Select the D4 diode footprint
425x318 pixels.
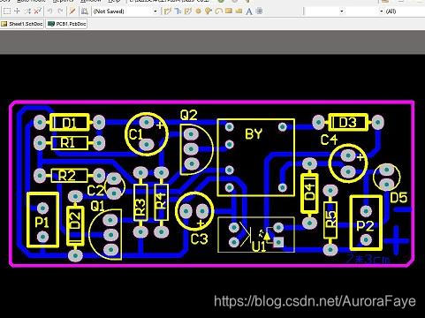[309, 193]
